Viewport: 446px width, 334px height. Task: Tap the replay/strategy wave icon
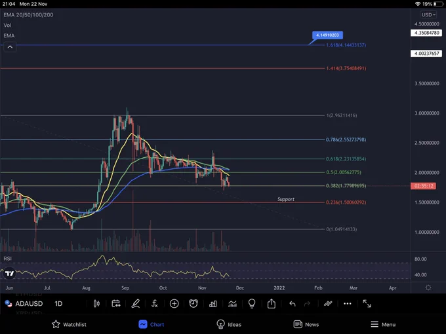click(328, 304)
